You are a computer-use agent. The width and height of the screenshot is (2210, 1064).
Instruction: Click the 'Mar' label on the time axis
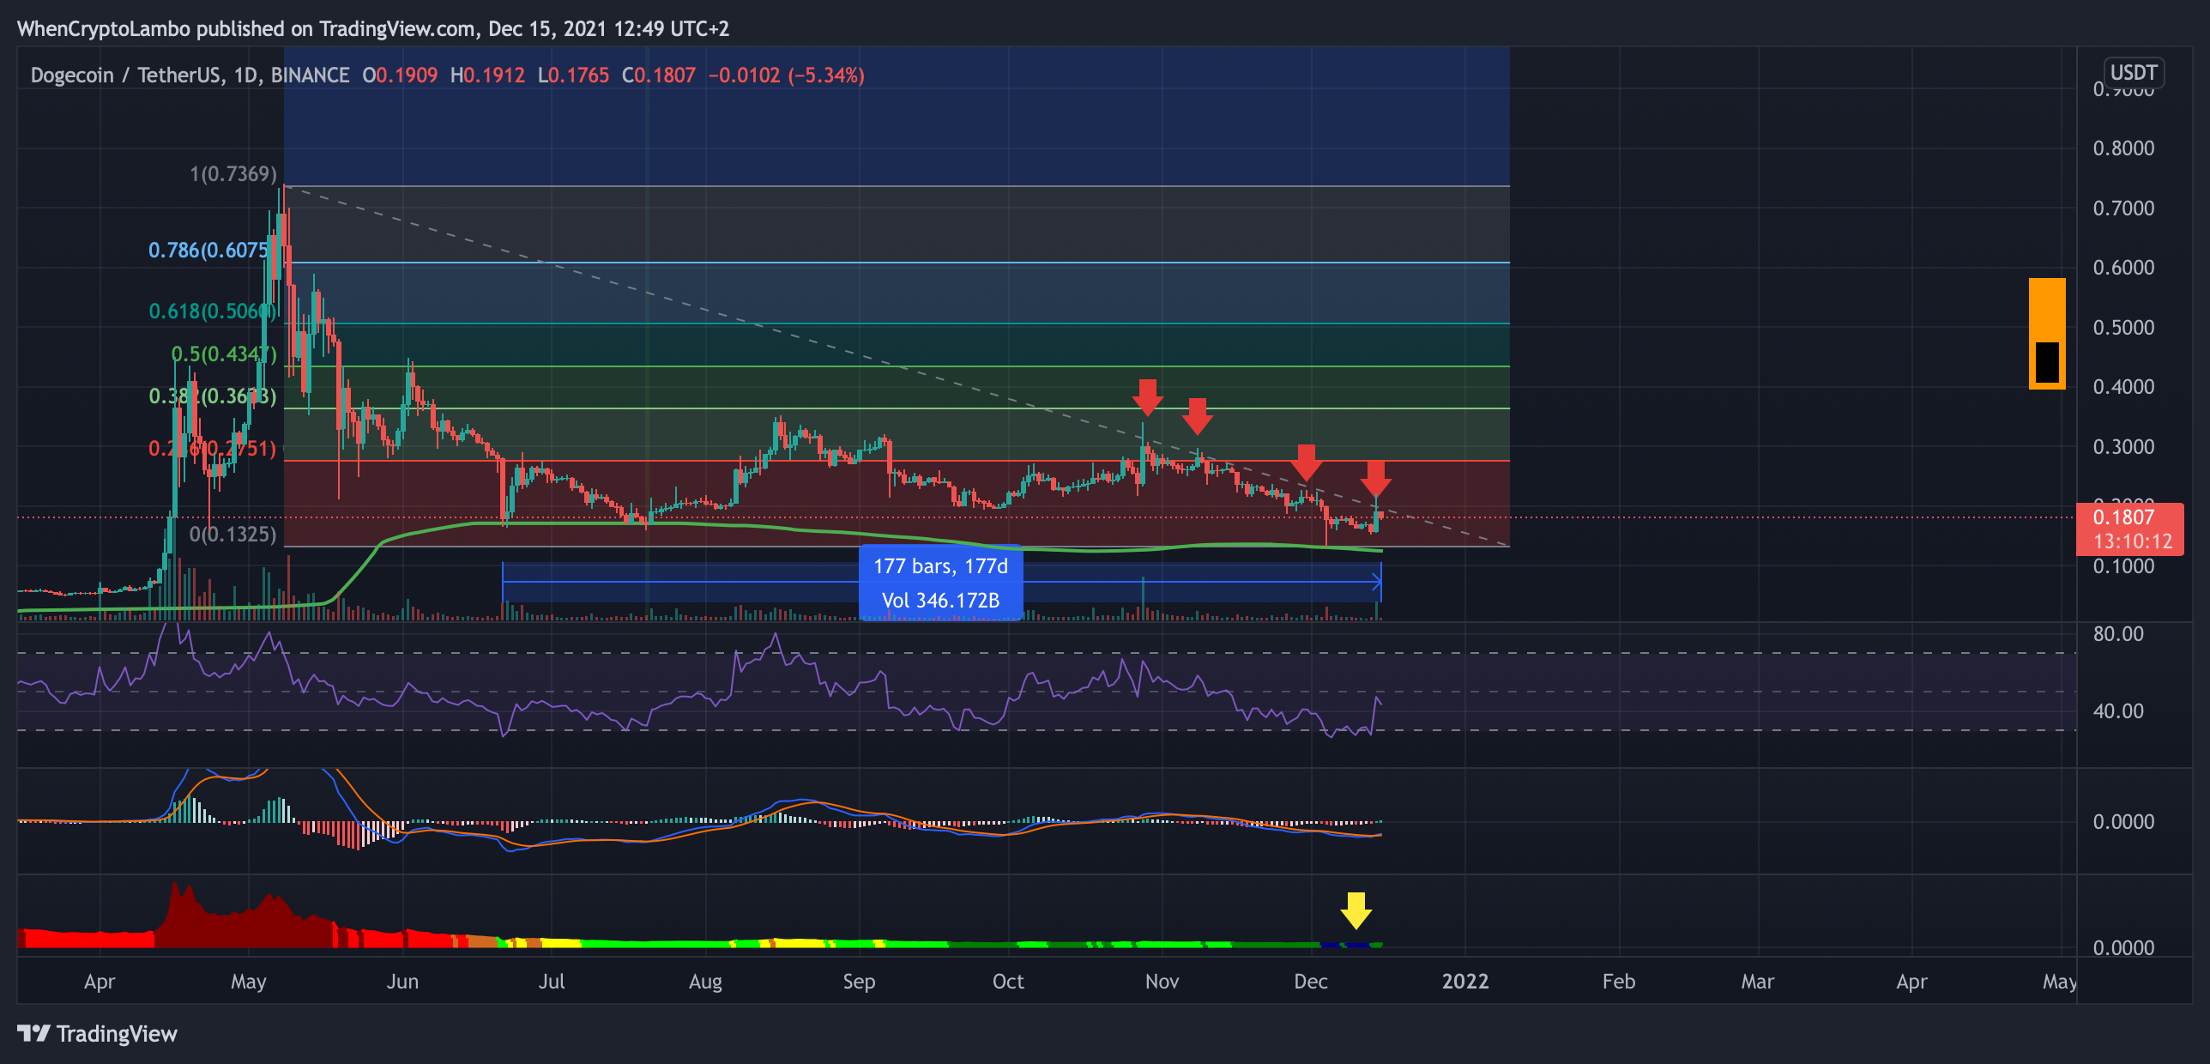pyautogui.click(x=1757, y=982)
